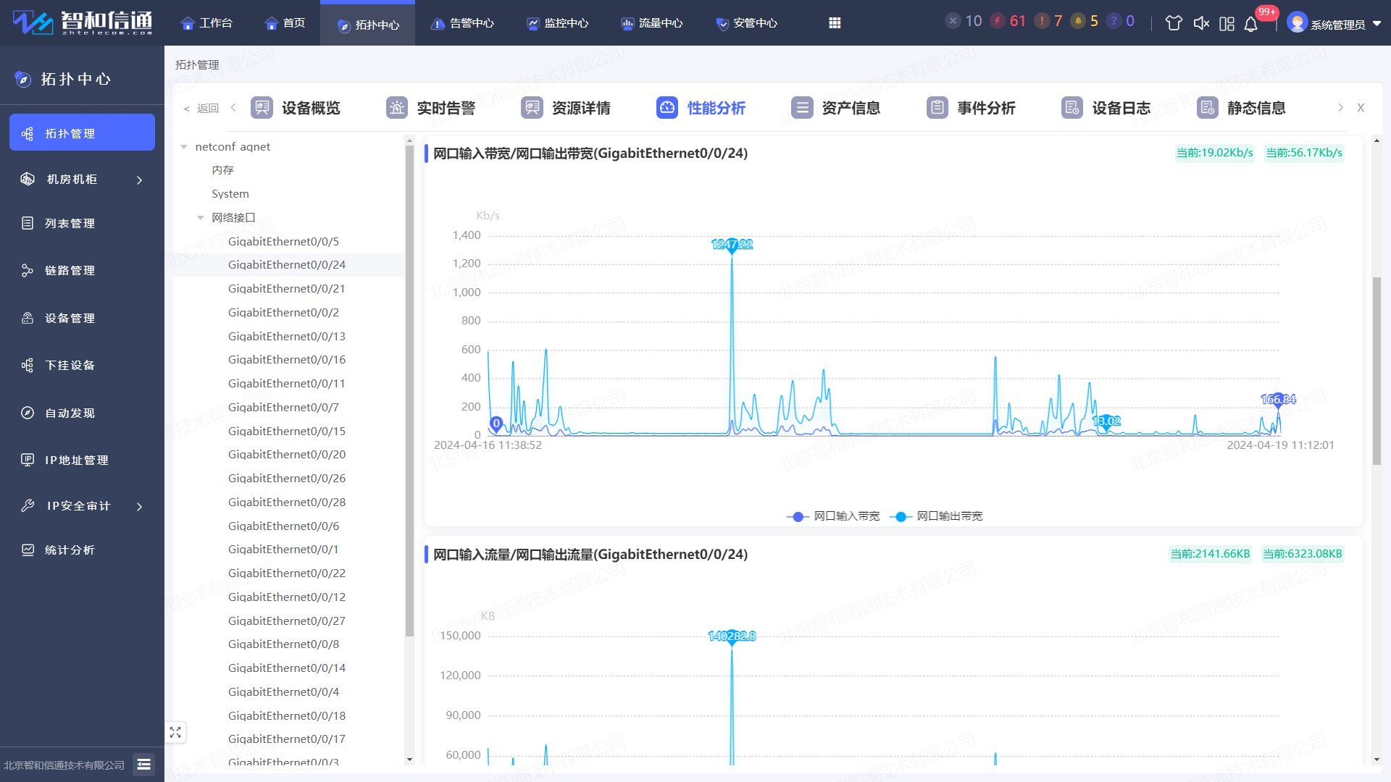
Task: Click the 设备概览 tab icon
Action: coord(262,108)
